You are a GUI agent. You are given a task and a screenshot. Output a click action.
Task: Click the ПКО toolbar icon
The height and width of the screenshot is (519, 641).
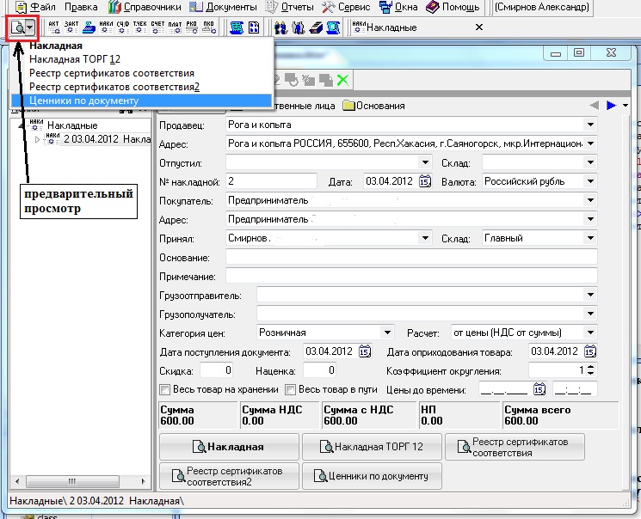[x=208, y=27]
